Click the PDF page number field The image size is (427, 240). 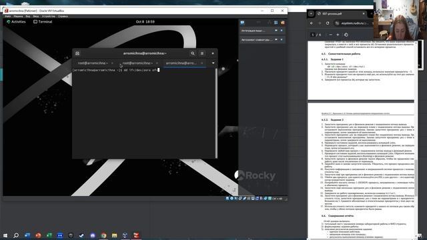click(313, 35)
